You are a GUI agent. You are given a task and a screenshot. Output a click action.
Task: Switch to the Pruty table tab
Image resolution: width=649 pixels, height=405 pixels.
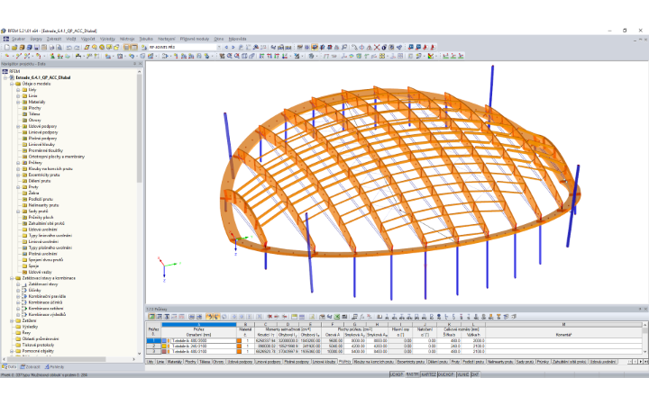[455, 361]
